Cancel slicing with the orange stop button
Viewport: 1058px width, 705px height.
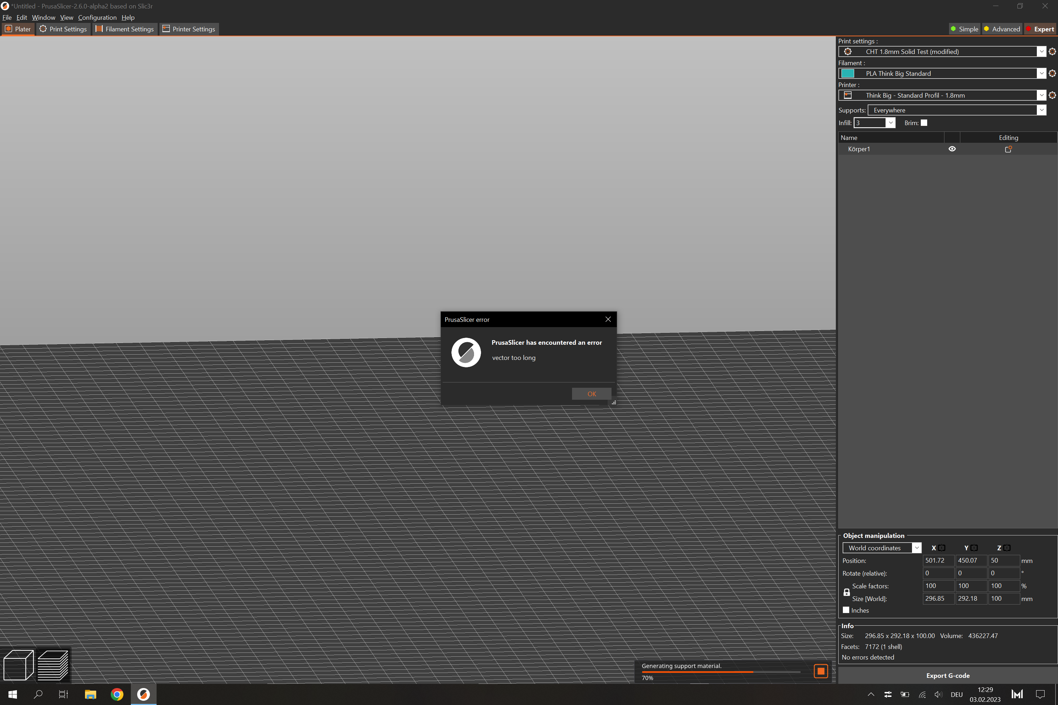pyautogui.click(x=821, y=671)
